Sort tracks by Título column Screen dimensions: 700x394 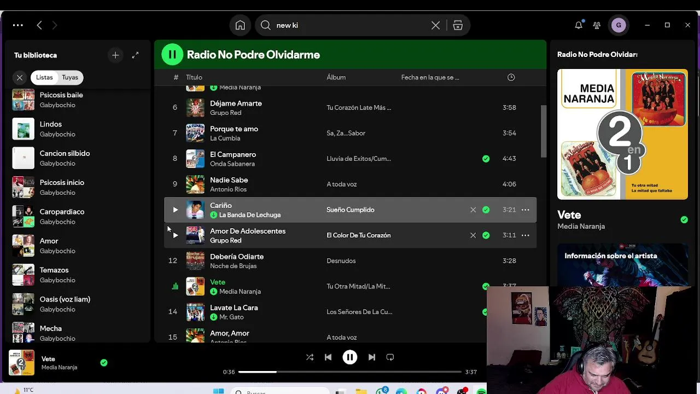click(194, 77)
